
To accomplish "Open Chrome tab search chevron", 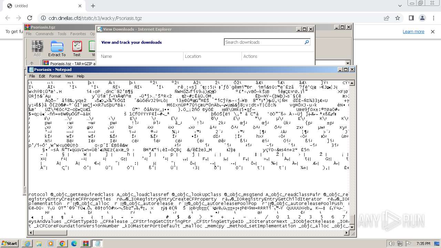I will 400,6.
